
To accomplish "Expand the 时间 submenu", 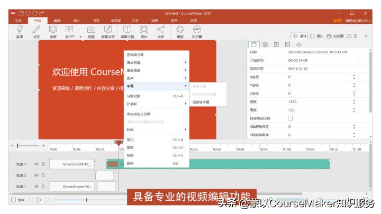I will click(x=157, y=129).
